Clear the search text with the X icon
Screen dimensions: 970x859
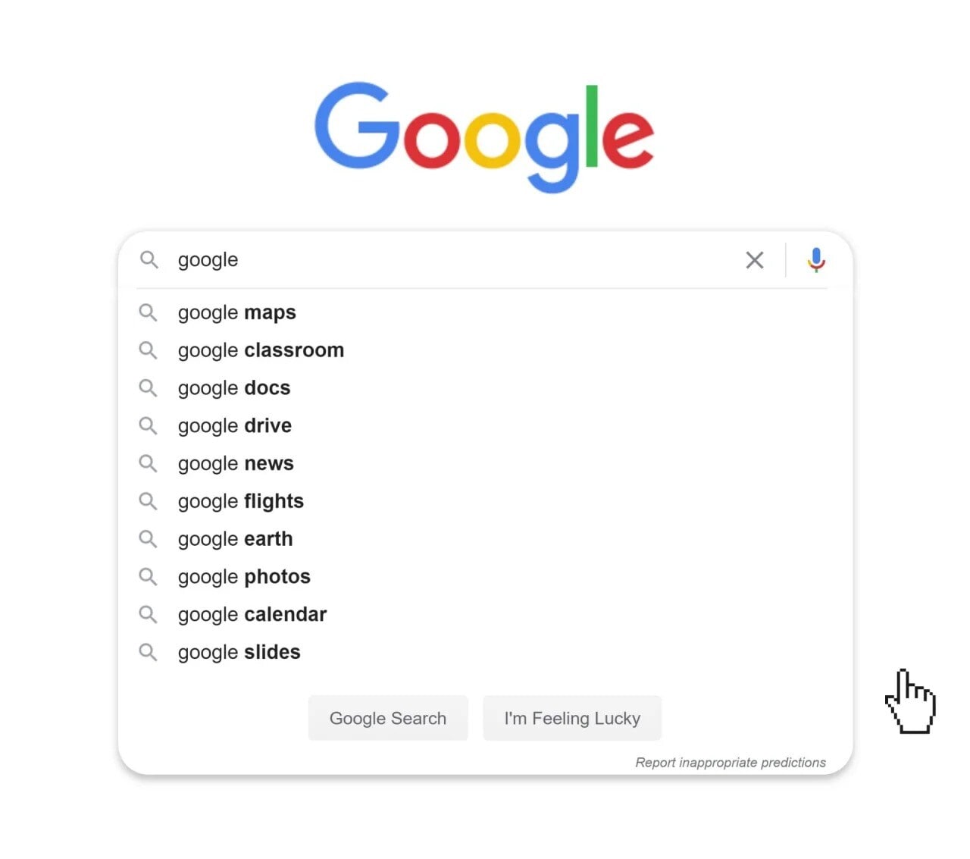754,260
